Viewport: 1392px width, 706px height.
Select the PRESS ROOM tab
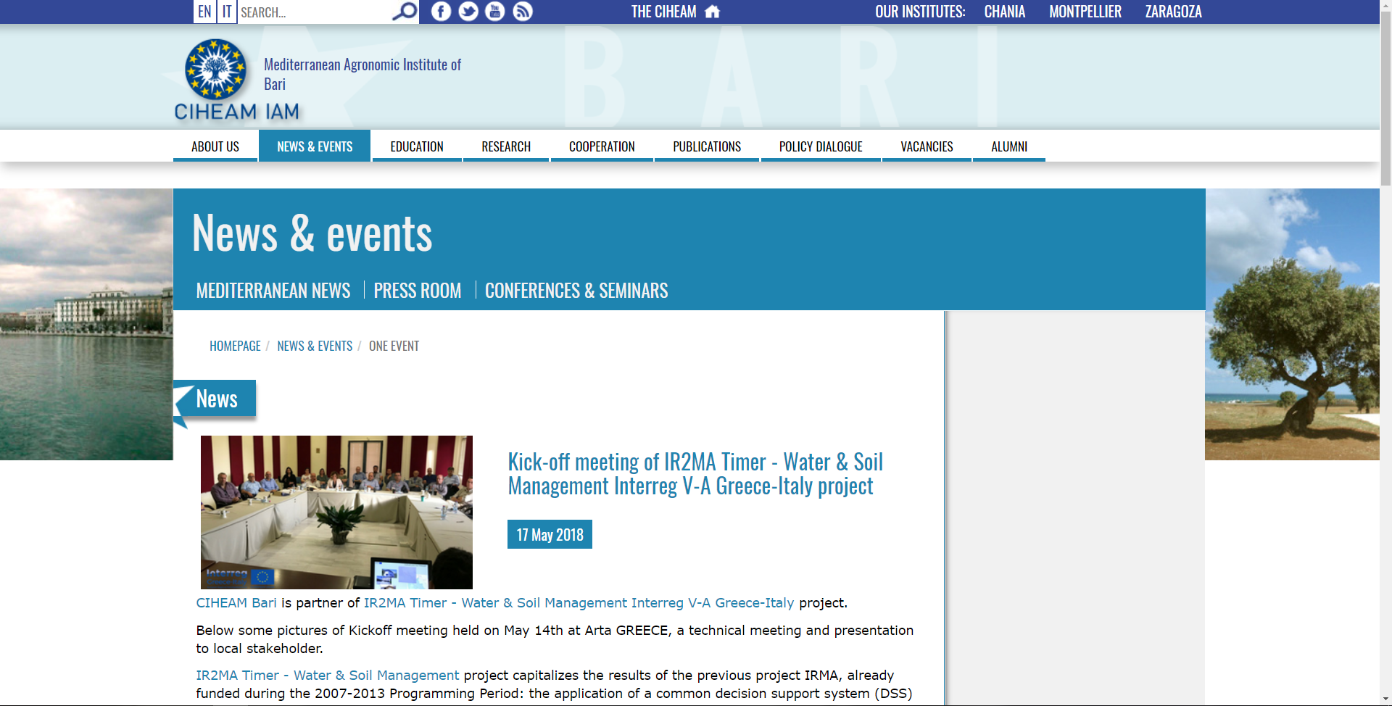tap(418, 291)
